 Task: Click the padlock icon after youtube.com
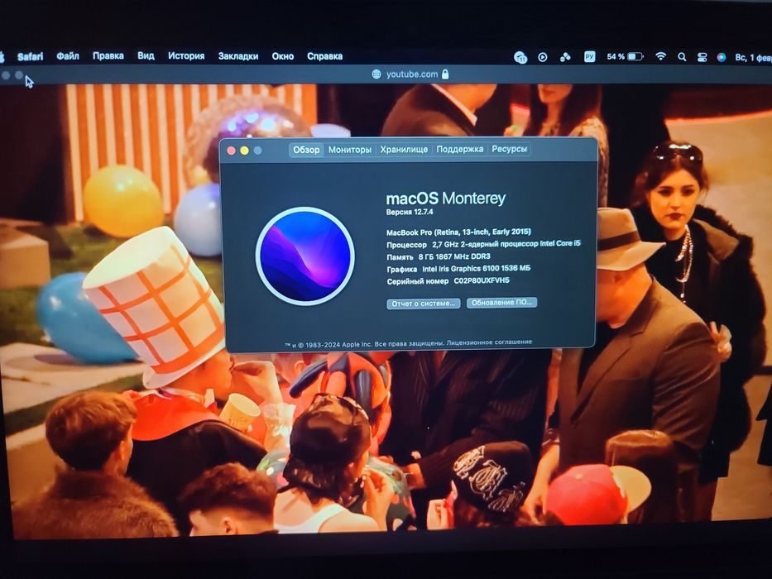(x=445, y=74)
